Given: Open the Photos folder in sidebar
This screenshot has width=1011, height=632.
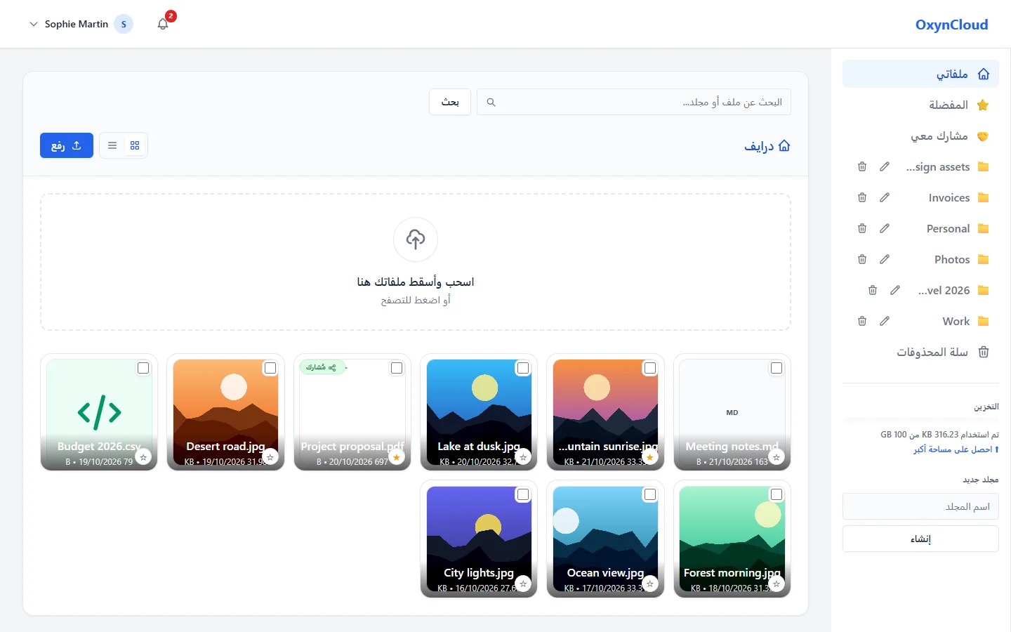Looking at the screenshot, I should coord(951,259).
